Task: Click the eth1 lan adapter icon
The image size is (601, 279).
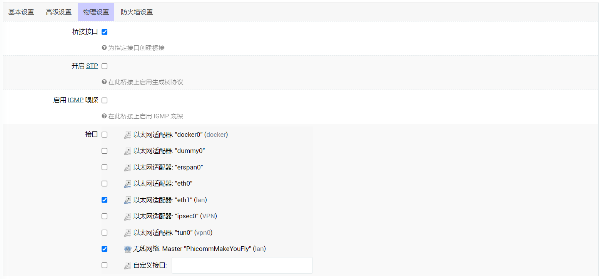Action: click(127, 200)
